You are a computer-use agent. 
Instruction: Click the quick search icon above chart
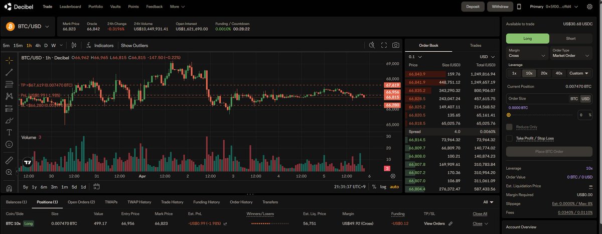click(x=372, y=45)
